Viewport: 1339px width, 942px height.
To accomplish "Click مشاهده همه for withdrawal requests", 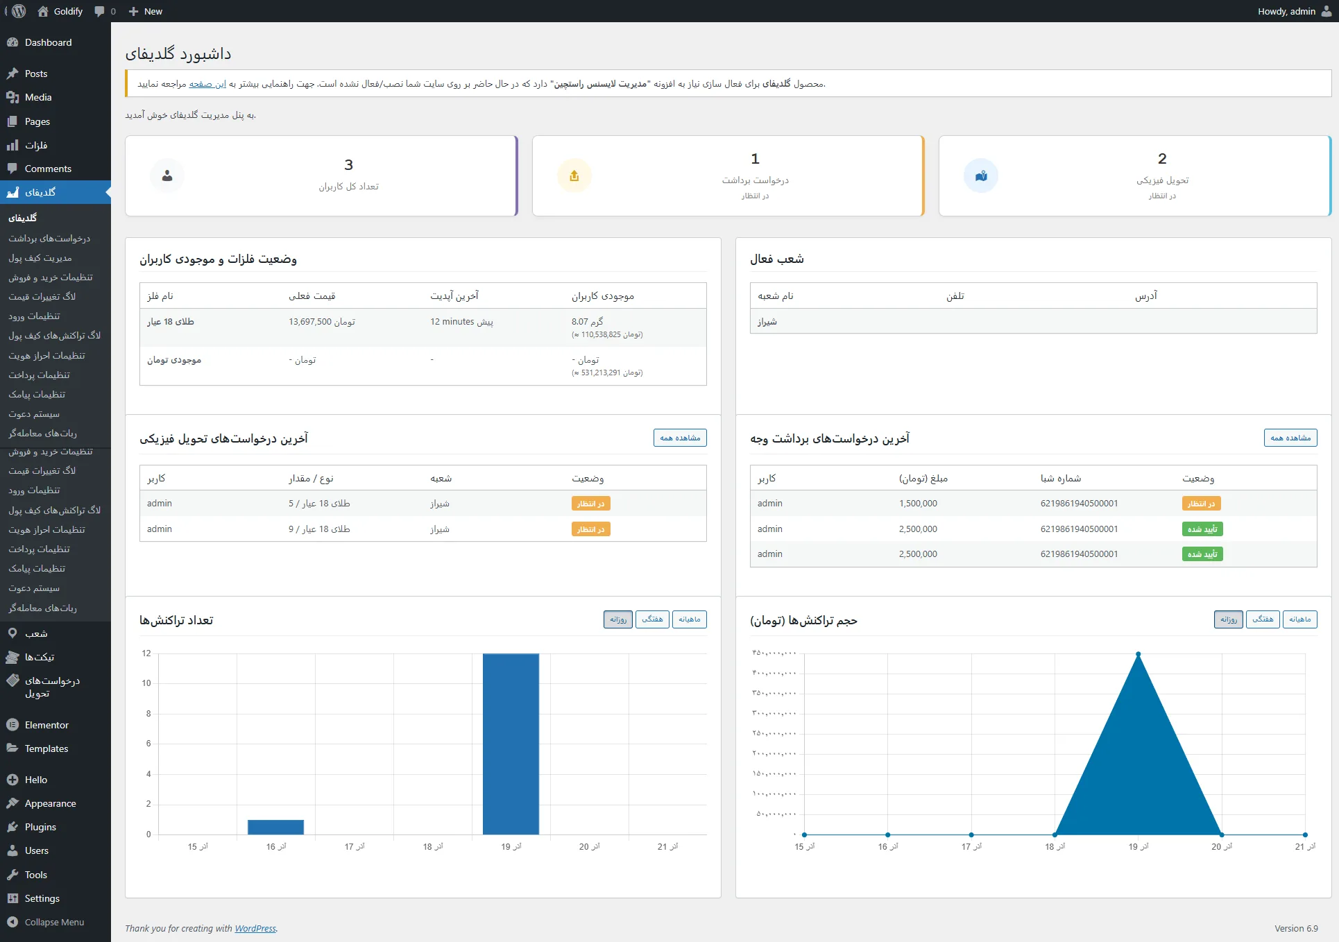I will pyautogui.click(x=1290, y=438).
